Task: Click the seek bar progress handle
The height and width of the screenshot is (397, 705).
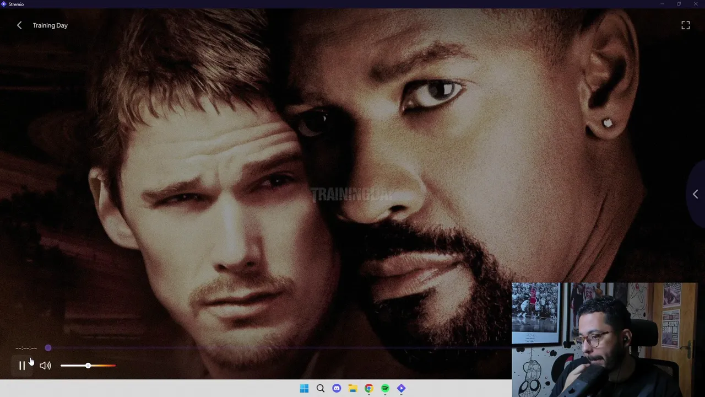Action: point(48,348)
